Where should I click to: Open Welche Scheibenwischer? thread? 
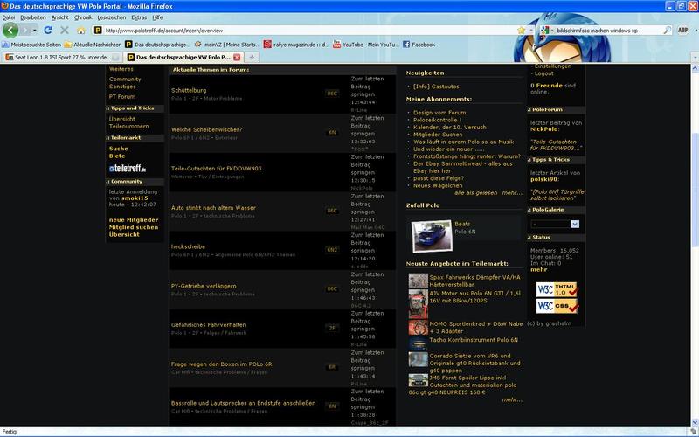(x=206, y=129)
